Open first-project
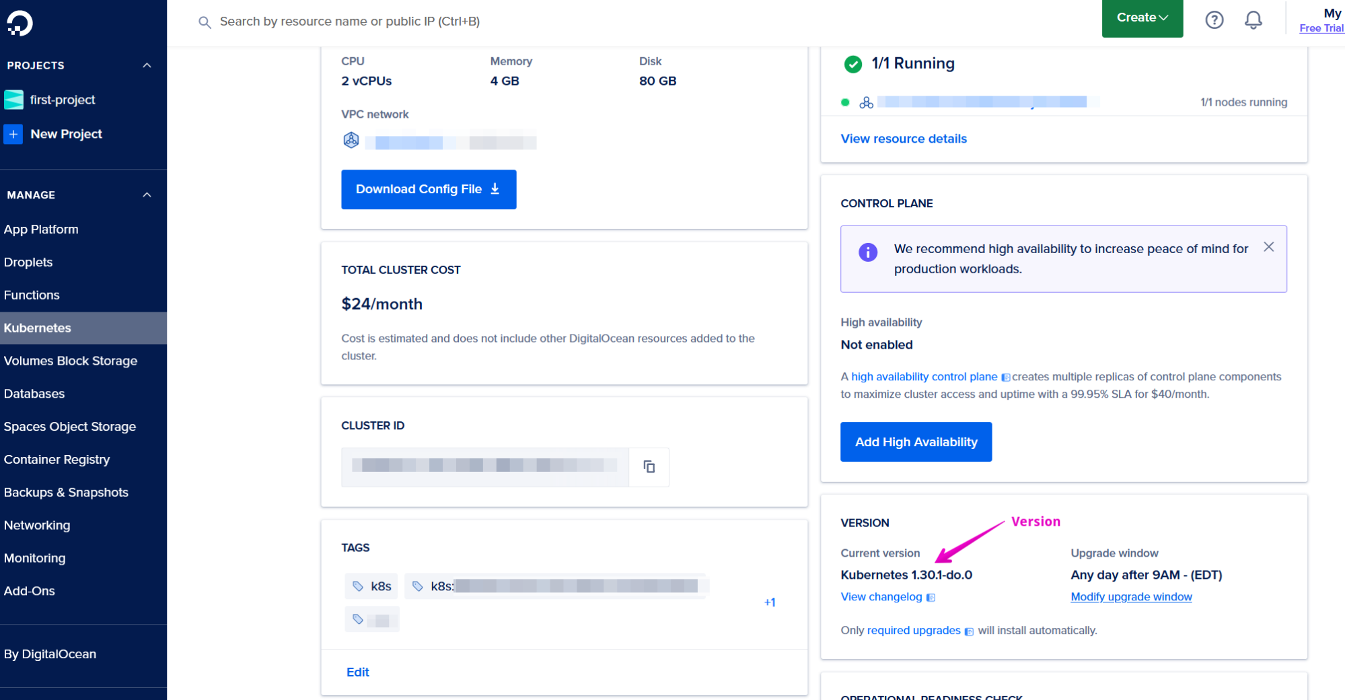1345x700 pixels. click(63, 100)
